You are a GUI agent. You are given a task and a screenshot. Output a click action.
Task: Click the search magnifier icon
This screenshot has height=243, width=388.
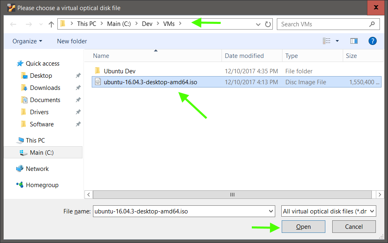[372, 24]
